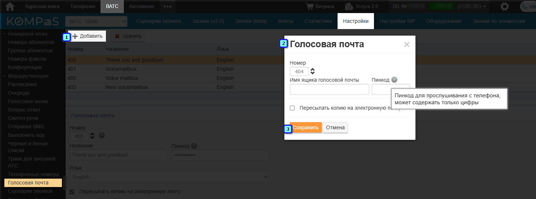Click the Название field with Thank you text

tap(118, 155)
